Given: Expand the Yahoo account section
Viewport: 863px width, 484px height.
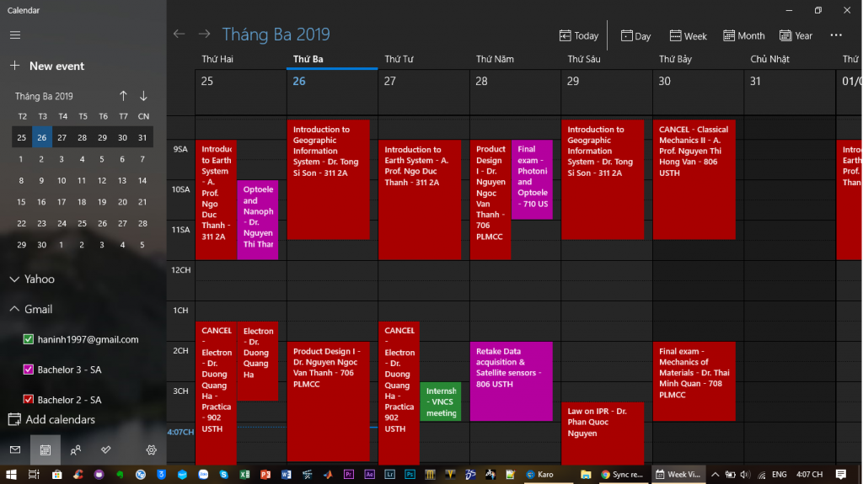Looking at the screenshot, I should (x=32, y=279).
